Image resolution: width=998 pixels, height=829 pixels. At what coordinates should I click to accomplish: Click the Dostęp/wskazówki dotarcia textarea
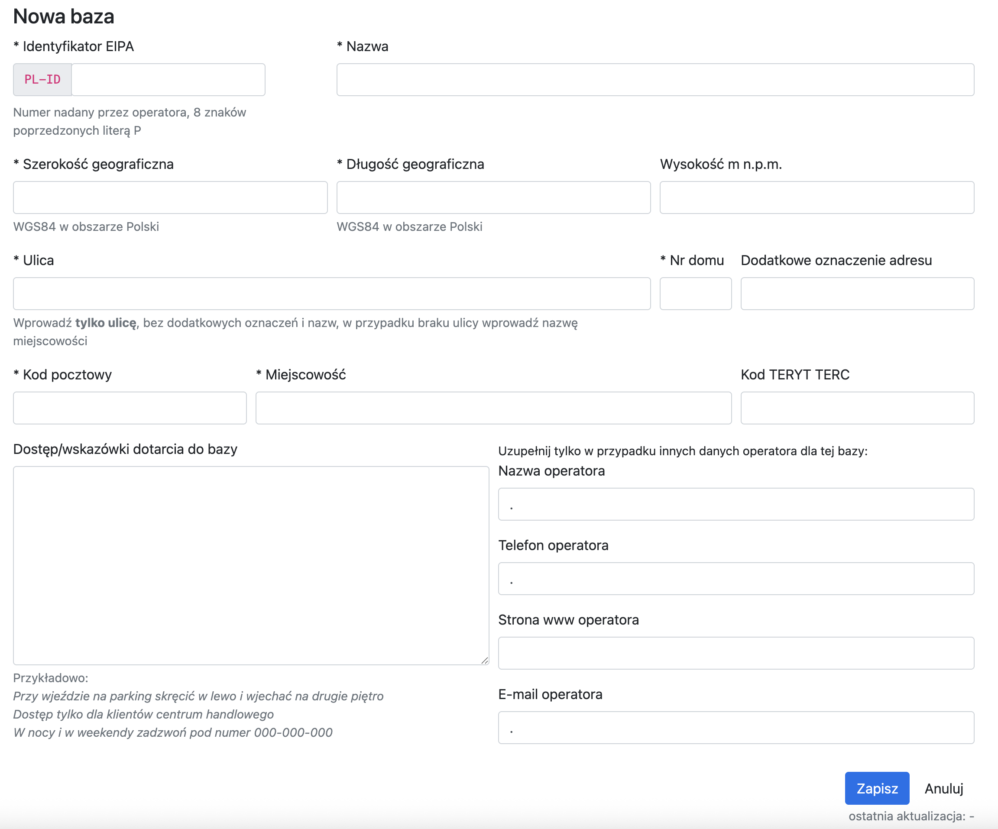point(251,565)
